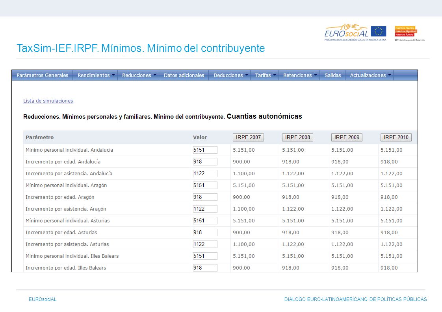Click the EUROsociAL logo in header
Screen dimensions: 442x312
point(346,32)
